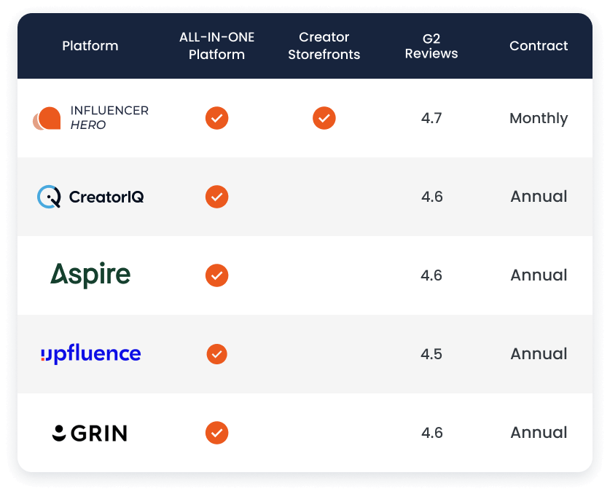Click CreatorIQ's All-in-One Platform checkmark
610x494 pixels.
(x=216, y=197)
